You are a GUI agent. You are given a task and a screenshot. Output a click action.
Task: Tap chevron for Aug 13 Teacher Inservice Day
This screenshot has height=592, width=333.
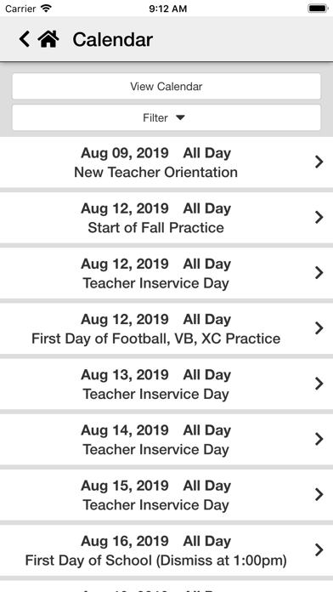(319, 384)
